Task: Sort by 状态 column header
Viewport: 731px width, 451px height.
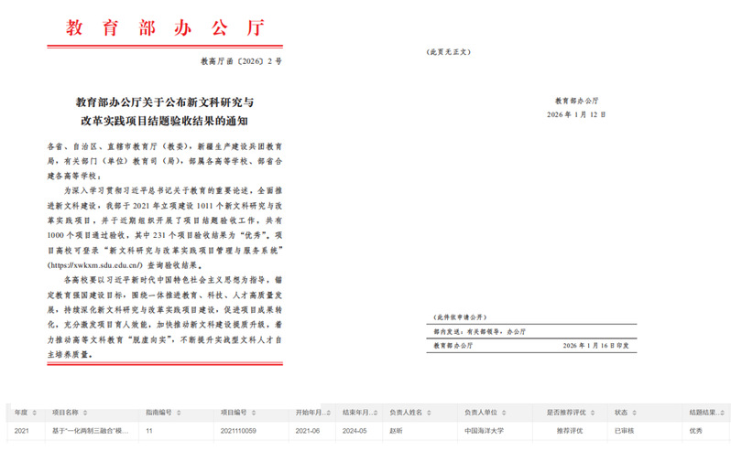Action: pyautogui.click(x=622, y=411)
